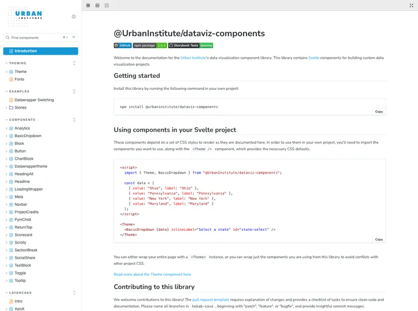The height and width of the screenshot is (311, 418).
Task: Click the Urban Institute logo
Action: click(26, 16)
